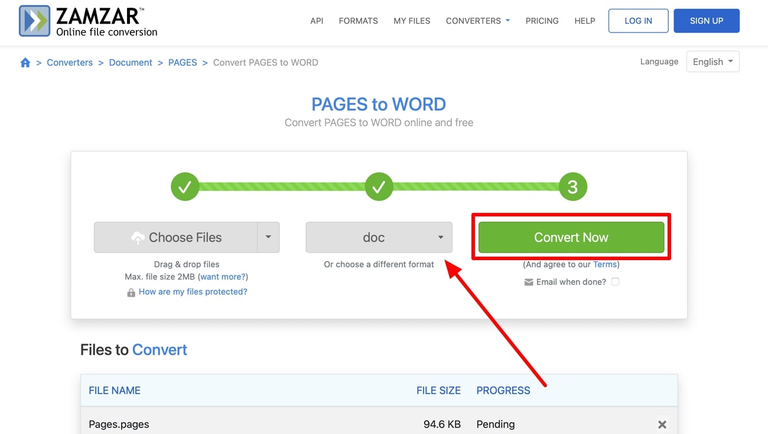Go to My Files

(412, 21)
